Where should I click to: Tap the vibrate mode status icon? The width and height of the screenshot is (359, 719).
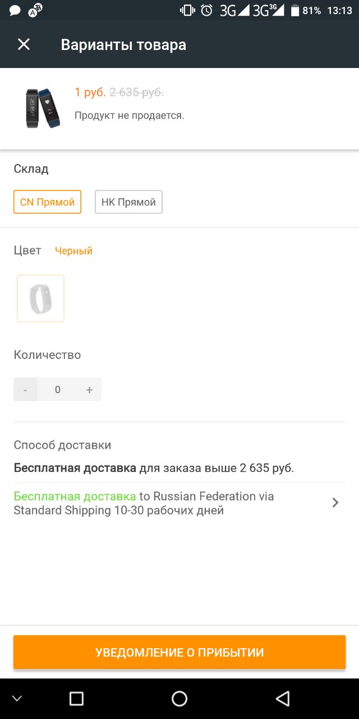187,10
